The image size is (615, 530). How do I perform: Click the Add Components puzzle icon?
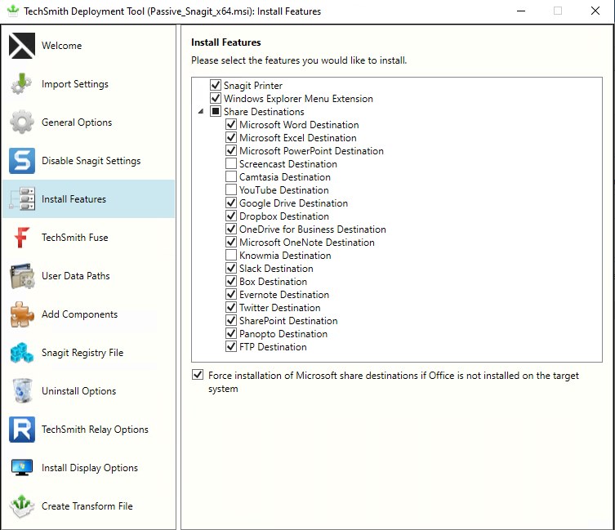click(x=21, y=314)
